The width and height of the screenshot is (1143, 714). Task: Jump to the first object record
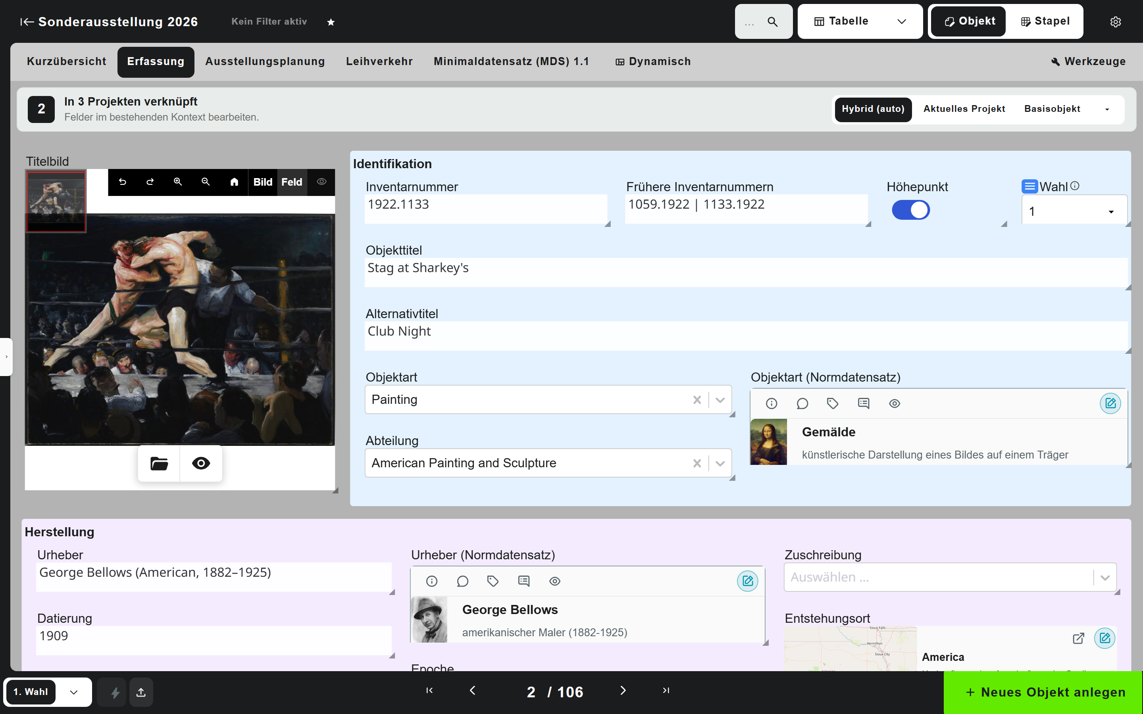click(429, 690)
